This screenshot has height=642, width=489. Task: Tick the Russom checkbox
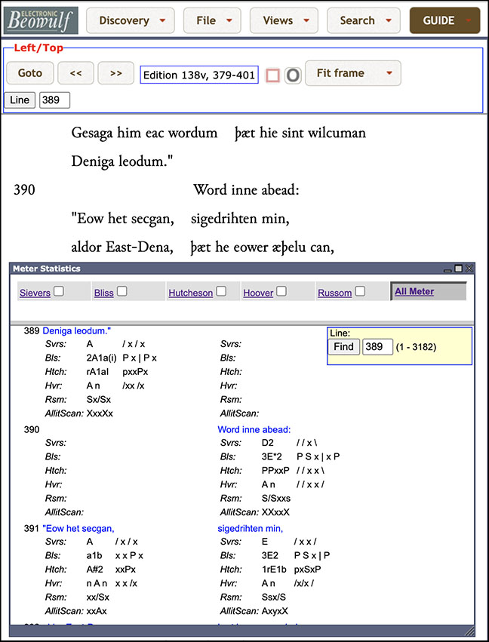(360, 290)
